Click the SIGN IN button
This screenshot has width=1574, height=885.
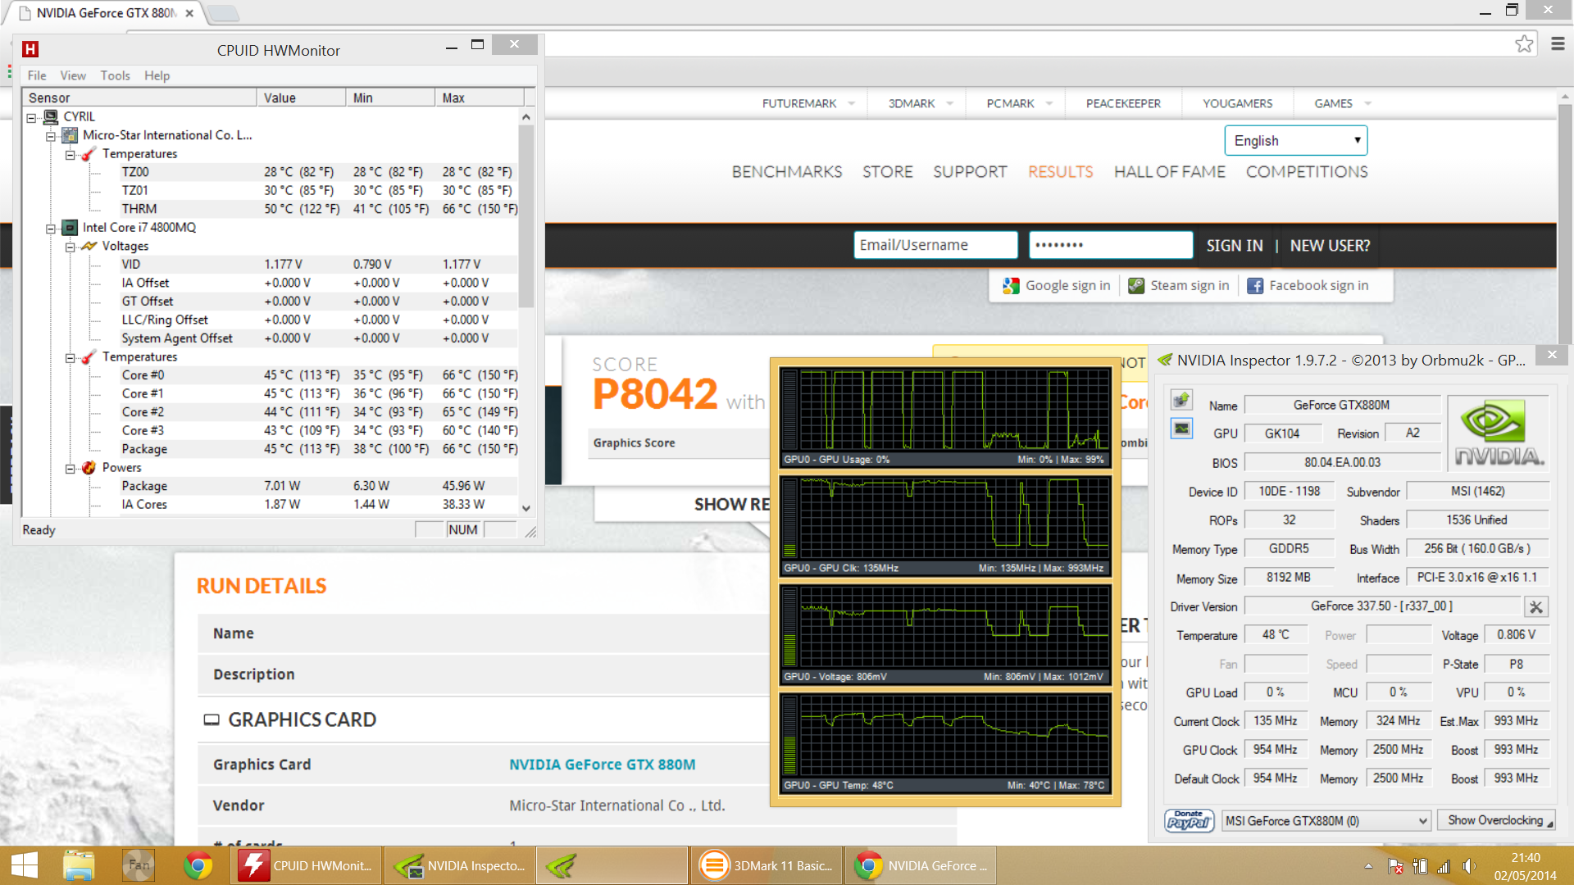tap(1235, 246)
